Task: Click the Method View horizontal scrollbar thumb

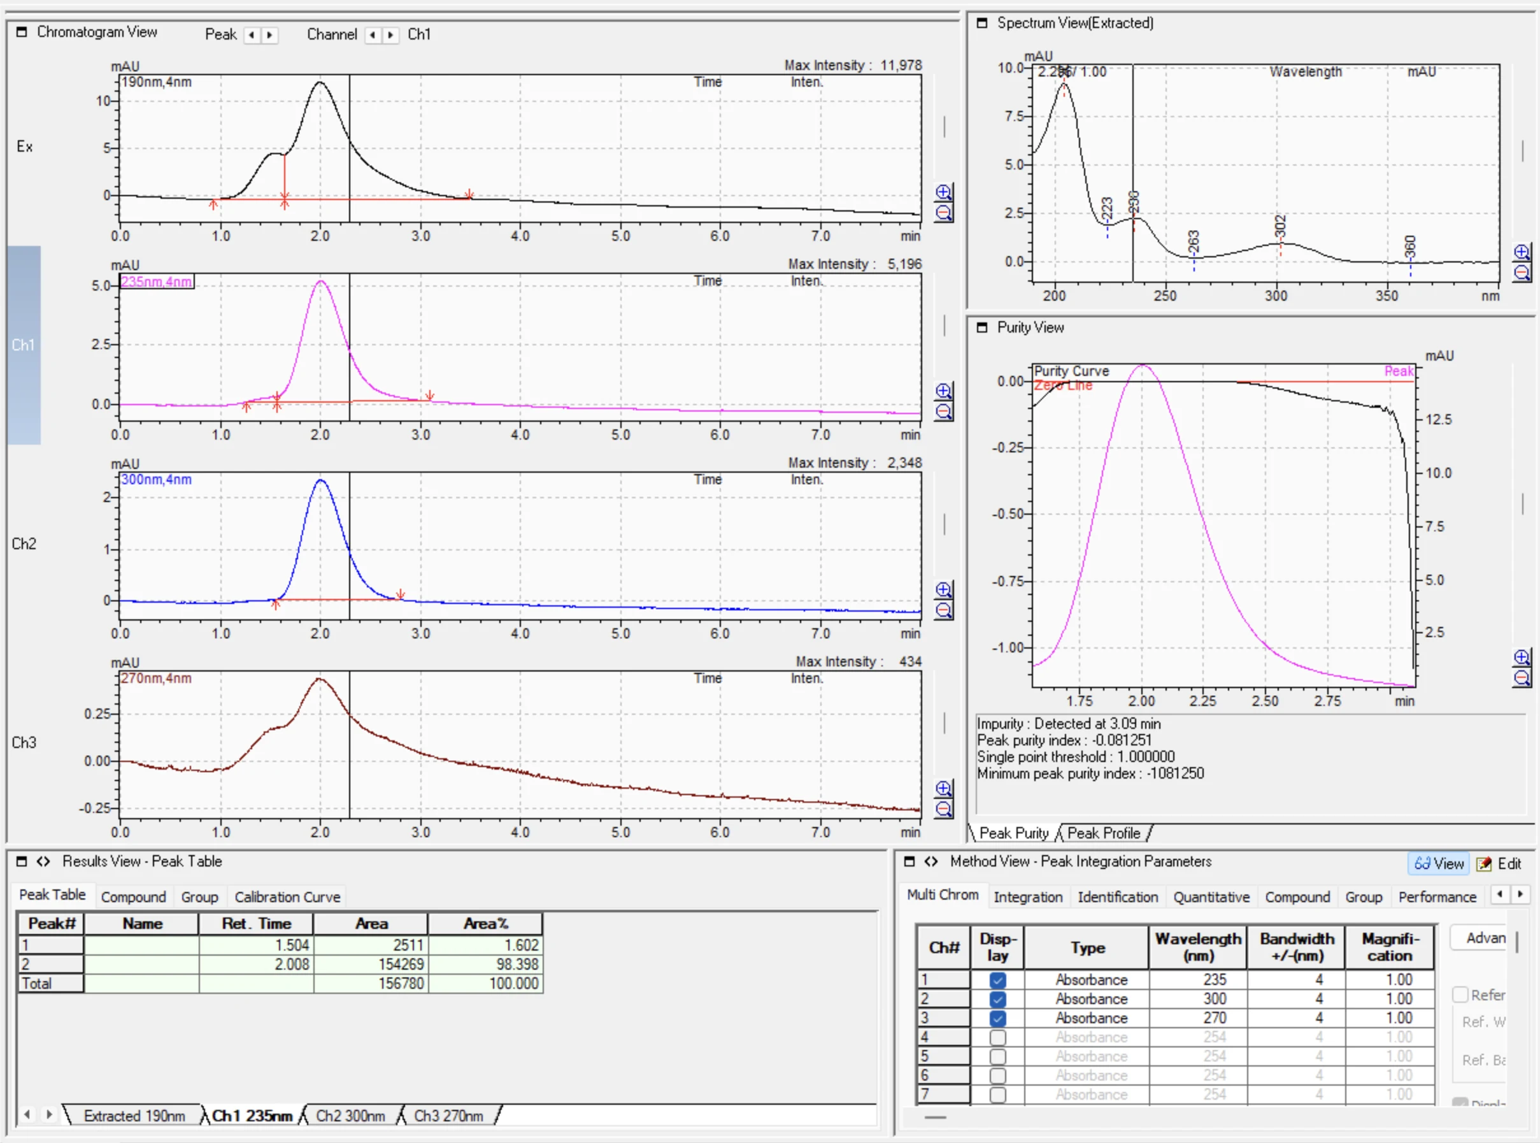Action: [936, 1117]
